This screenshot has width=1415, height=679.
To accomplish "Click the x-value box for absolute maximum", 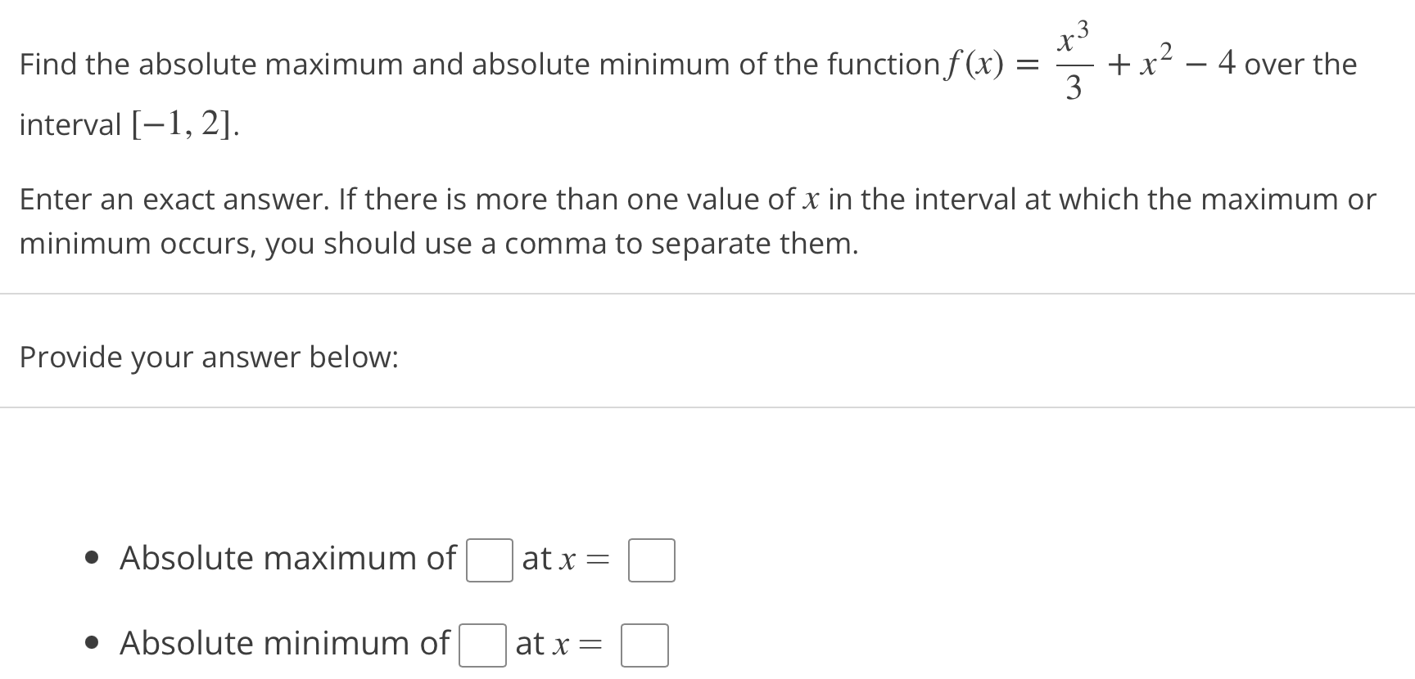I will 651,561.
